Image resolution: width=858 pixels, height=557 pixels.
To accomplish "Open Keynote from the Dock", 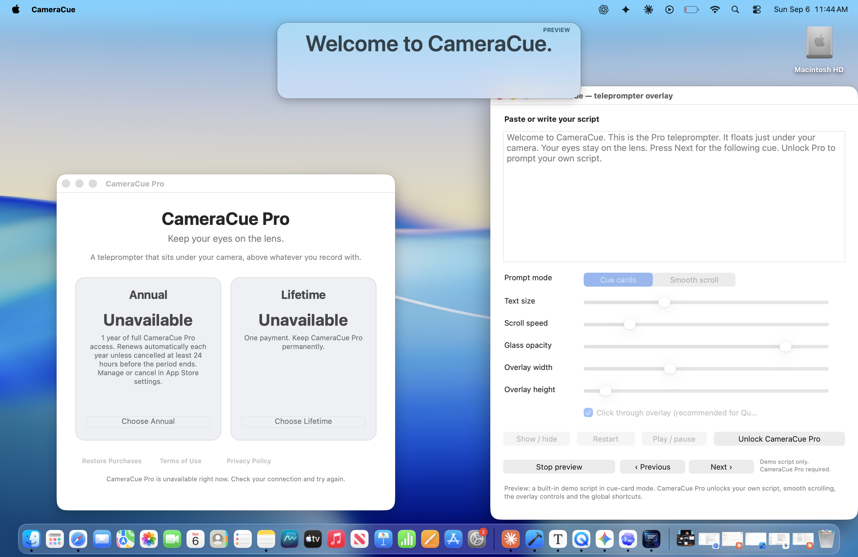I will [383, 539].
